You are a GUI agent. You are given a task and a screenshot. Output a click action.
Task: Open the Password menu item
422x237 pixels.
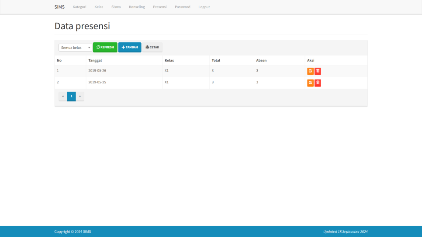(182, 7)
